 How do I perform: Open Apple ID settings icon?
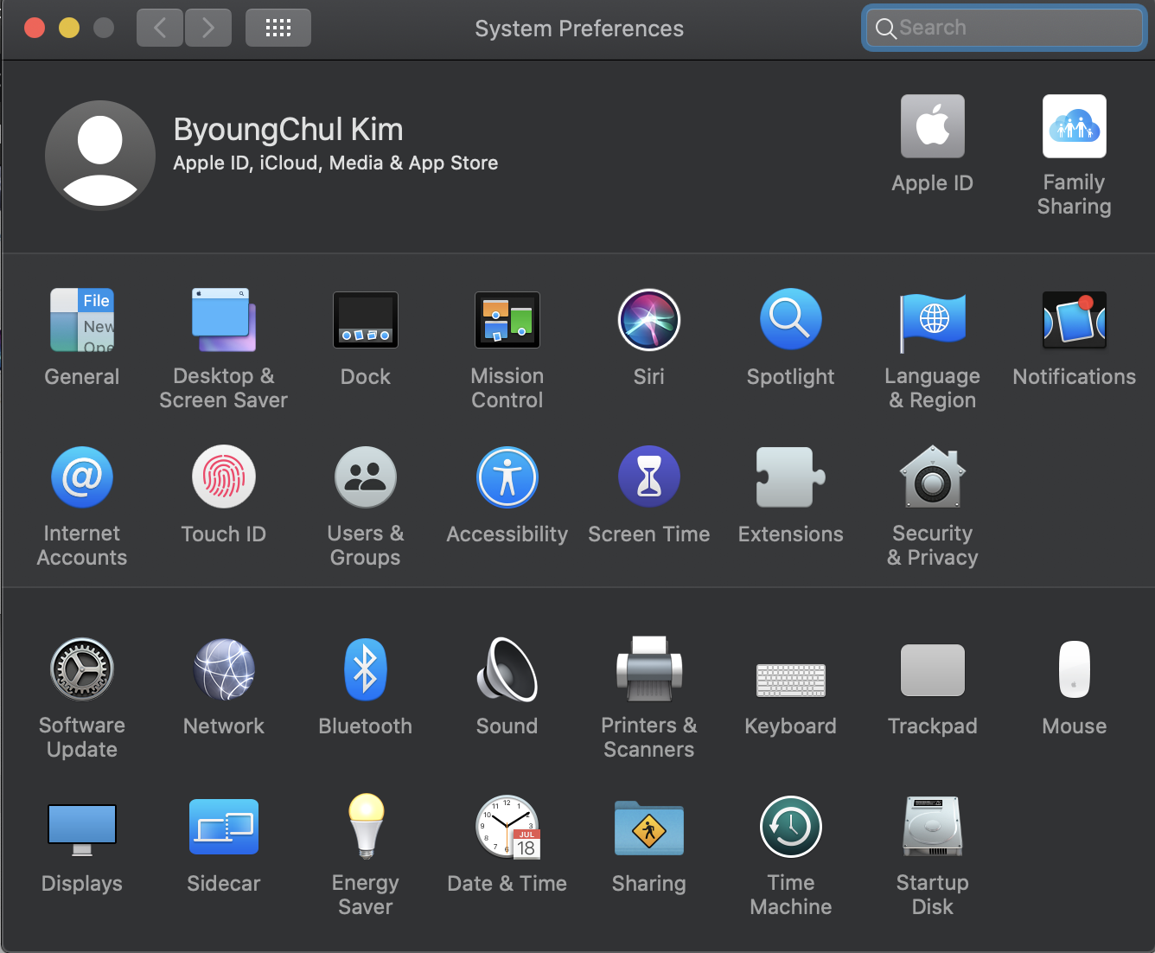[933, 126]
